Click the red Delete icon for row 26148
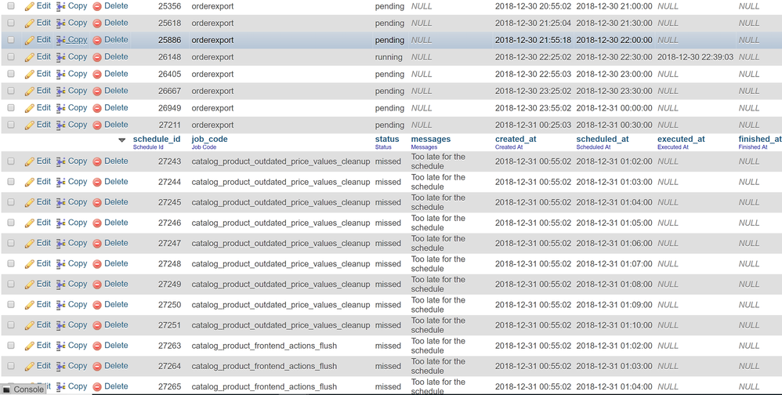 (x=97, y=57)
